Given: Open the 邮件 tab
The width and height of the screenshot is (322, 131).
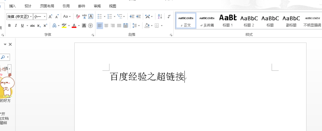Looking at the screenshot, I should [82, 6].
